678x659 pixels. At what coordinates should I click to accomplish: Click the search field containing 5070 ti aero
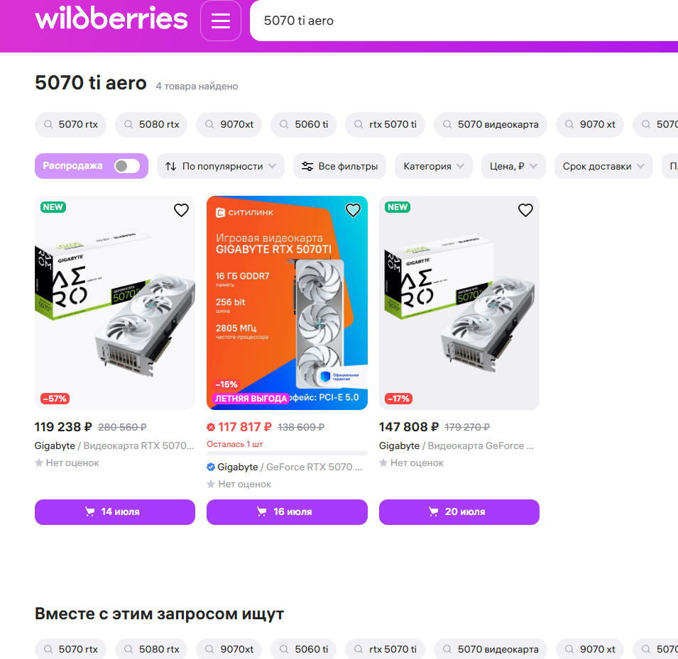click(x=464, y=21)
